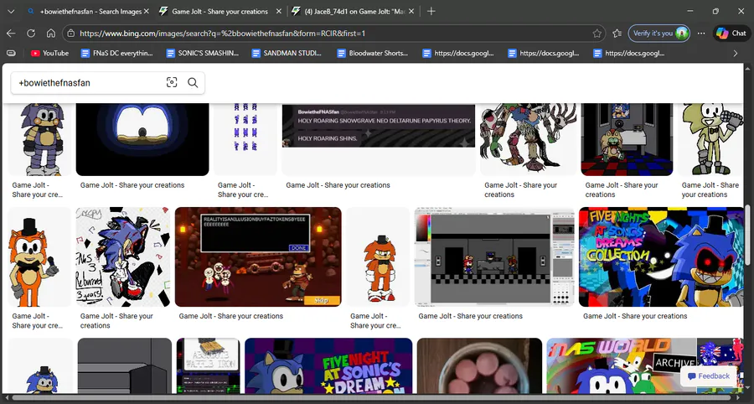The height and width of the screenshot is (404, 754).
Task: Add this page to favorites star
Action: (596, 34)
